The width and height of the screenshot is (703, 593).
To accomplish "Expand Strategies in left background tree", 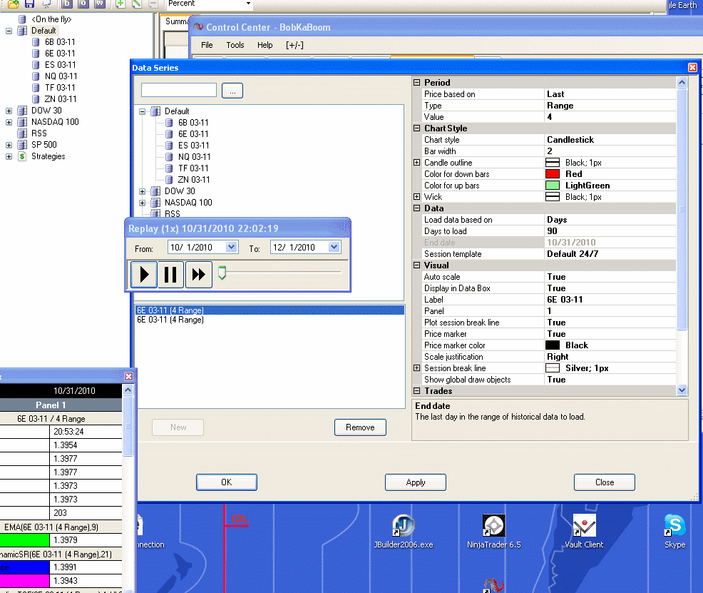I will coord(9,156).
